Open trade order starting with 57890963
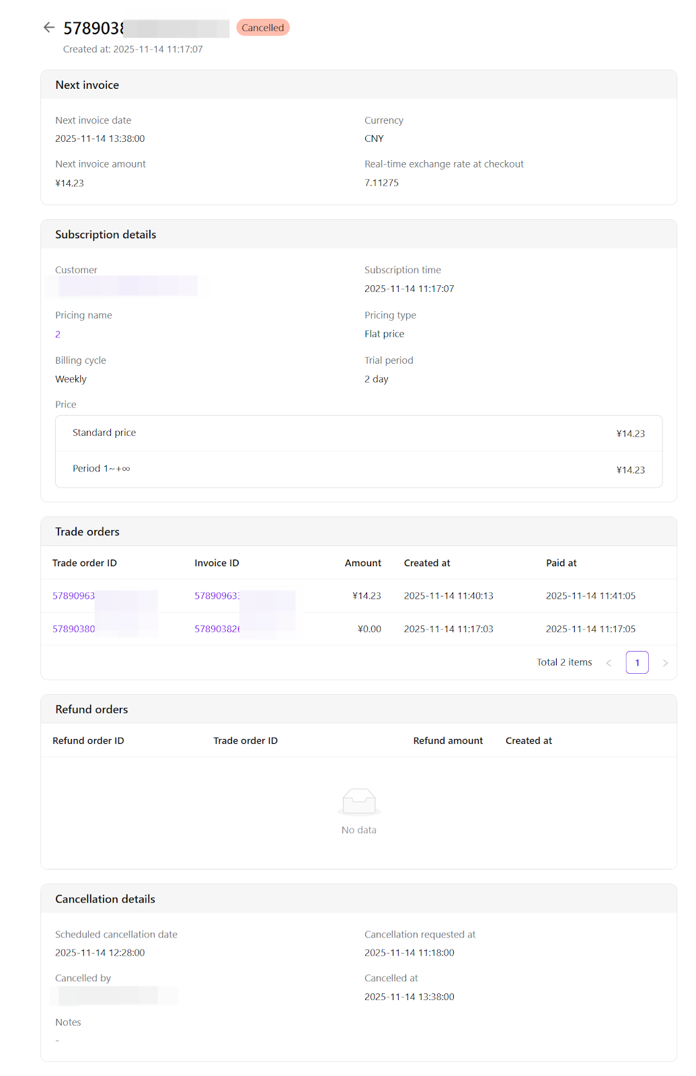Image resolution: width=696 pixels, height=1076 pixels. click(74, 596)
